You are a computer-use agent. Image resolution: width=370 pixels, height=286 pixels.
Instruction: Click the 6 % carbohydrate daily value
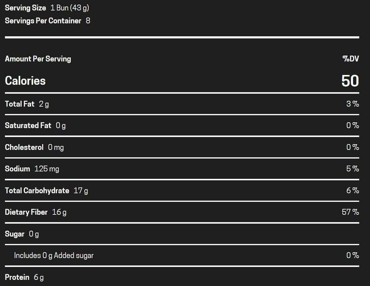pos(352,191)
